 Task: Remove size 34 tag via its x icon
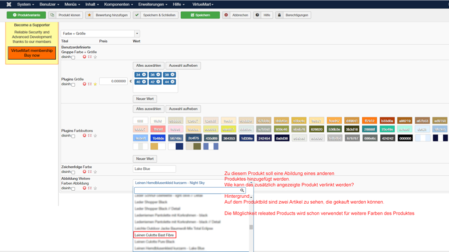144,75
